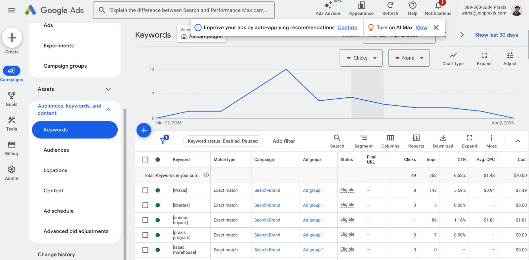Open Goals in side rail
529x260 pixels.
coord(12,99)
